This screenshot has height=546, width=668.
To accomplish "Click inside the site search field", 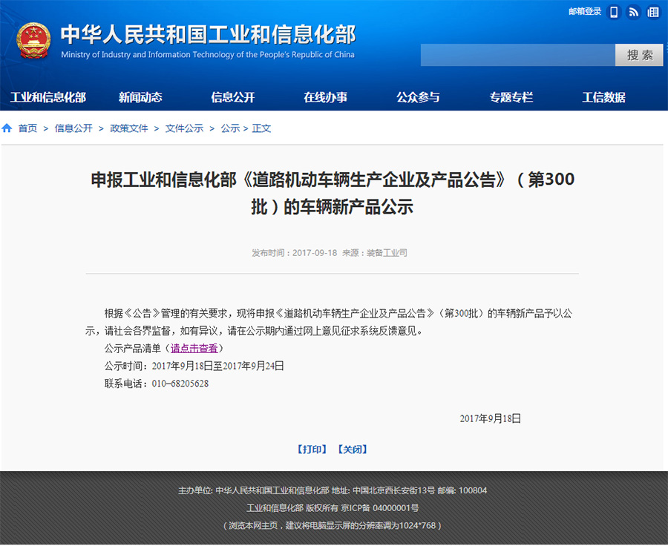I will coord(517,55).
